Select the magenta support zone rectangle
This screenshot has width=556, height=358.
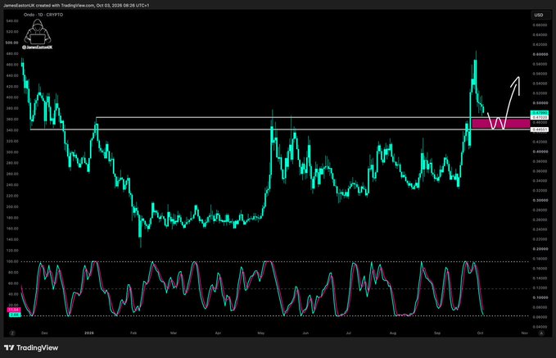(500, 124)
